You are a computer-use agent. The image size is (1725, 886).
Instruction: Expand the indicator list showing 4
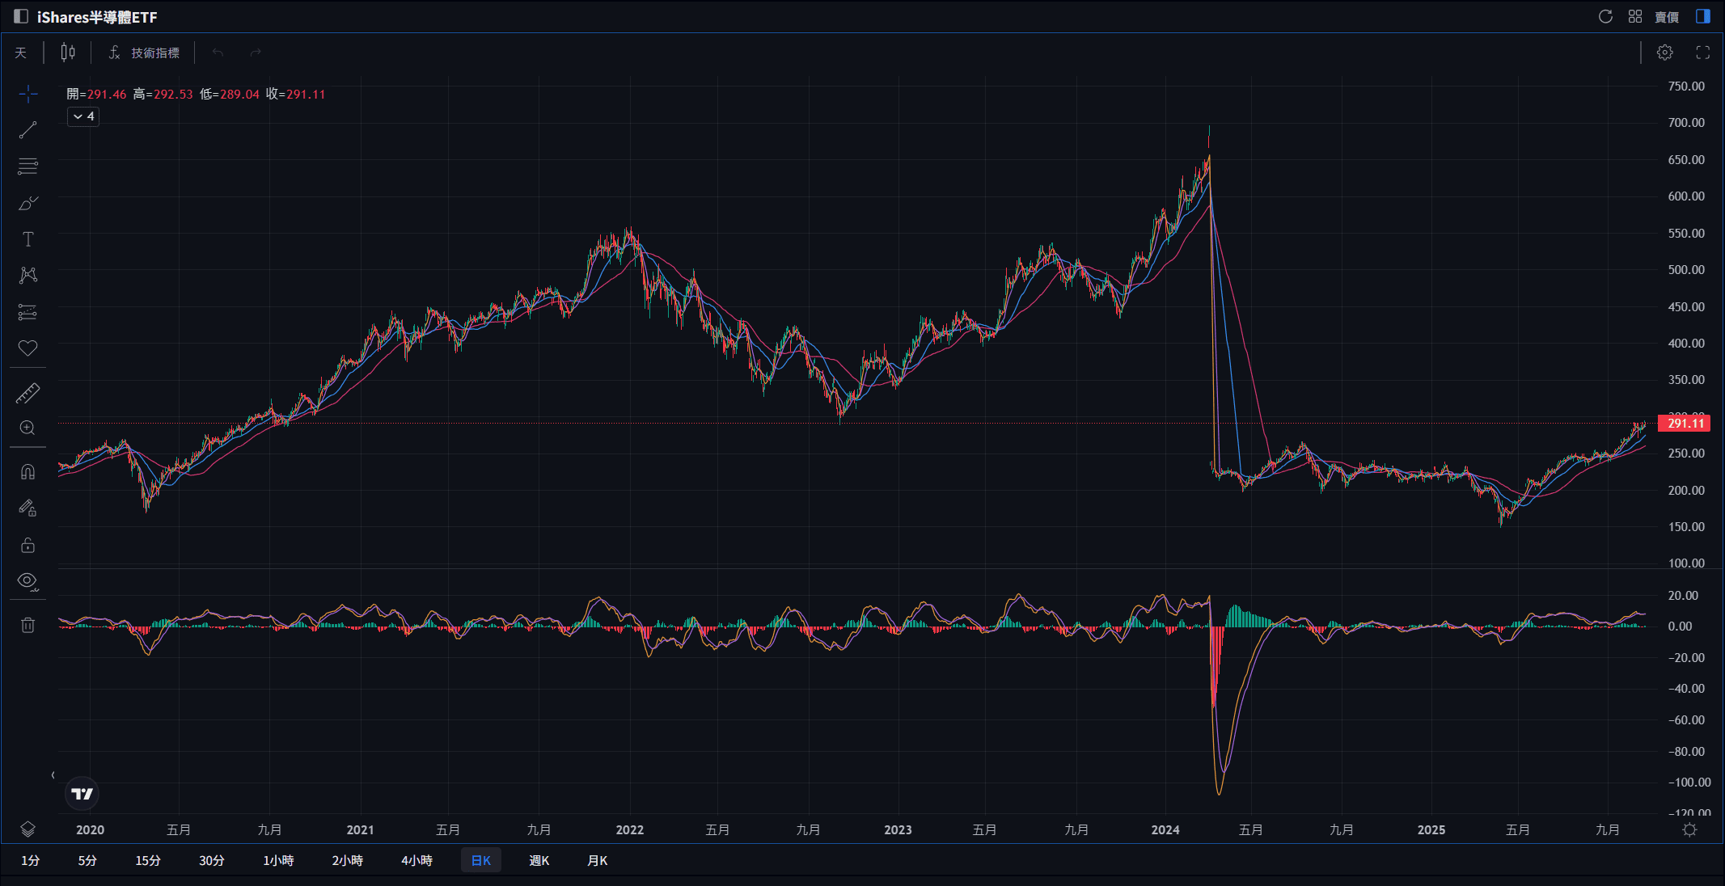pos(82,116)
